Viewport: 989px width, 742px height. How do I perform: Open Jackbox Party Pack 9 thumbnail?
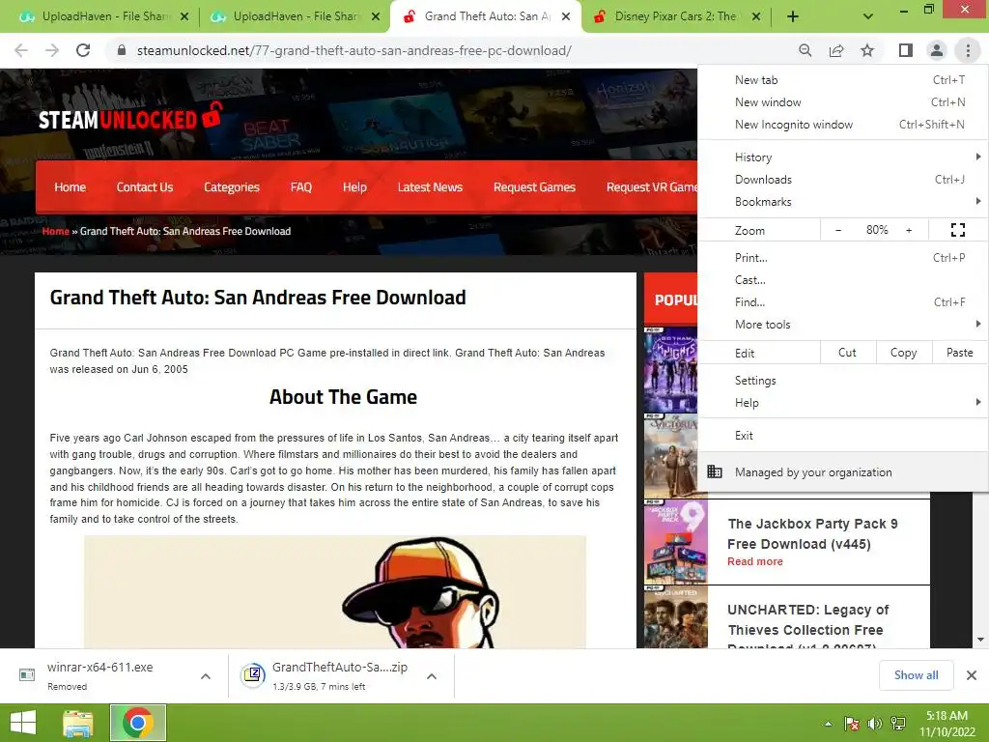pos(675,542)
